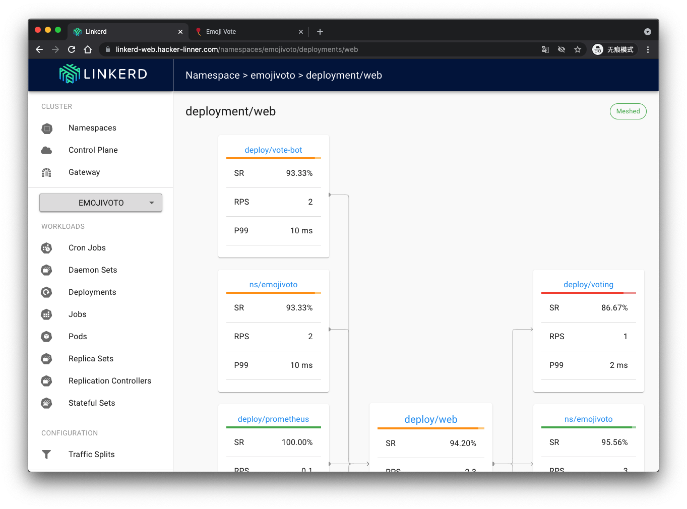Click the deployment/web page heading
This screenshot has height=509, width=687.
click(x=230, y=111)
